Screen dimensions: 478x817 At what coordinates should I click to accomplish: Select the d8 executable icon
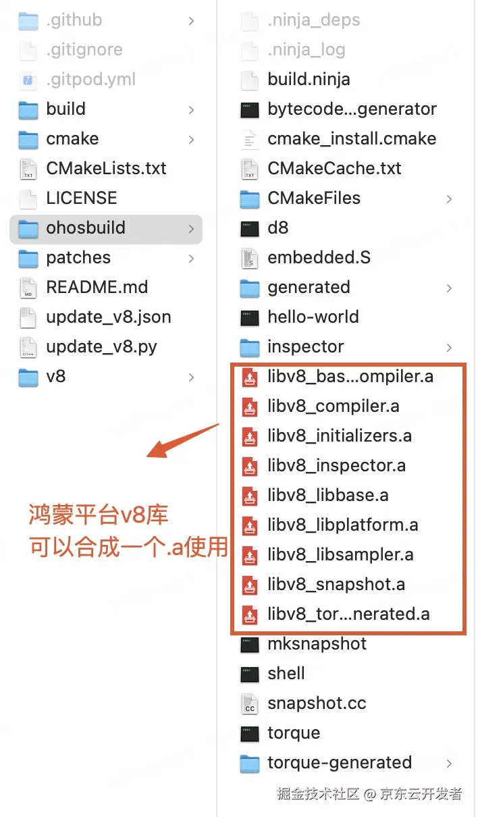click(250, 228)
